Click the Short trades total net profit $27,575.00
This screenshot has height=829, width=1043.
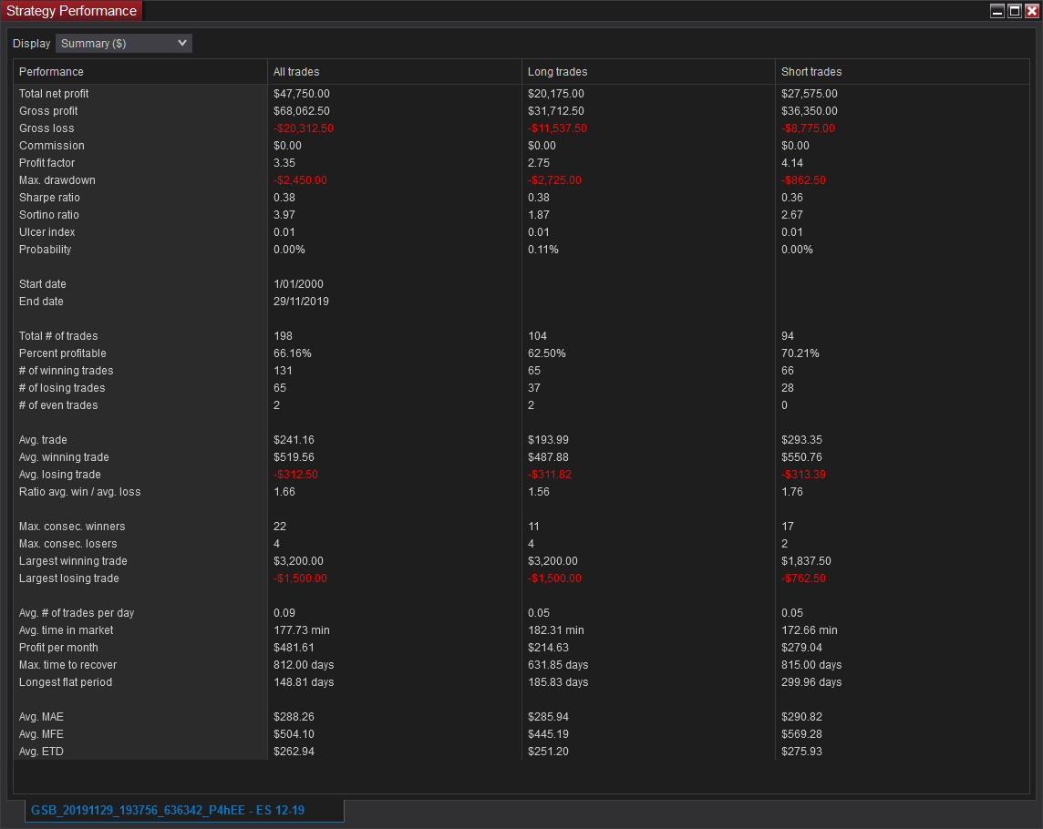(810, 94)
